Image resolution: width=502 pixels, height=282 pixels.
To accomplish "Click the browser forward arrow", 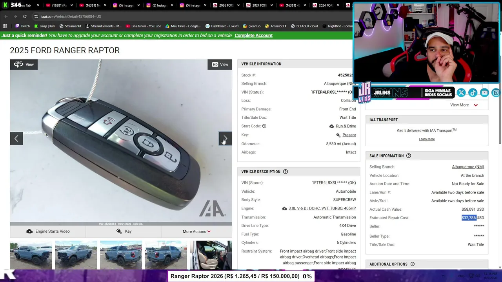I will point(15,16).
